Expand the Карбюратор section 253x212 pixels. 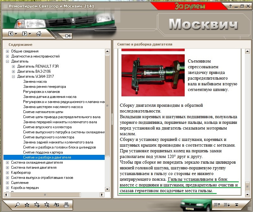7,173
